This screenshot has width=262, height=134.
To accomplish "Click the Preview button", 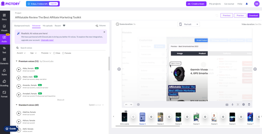I will [240, 15].
